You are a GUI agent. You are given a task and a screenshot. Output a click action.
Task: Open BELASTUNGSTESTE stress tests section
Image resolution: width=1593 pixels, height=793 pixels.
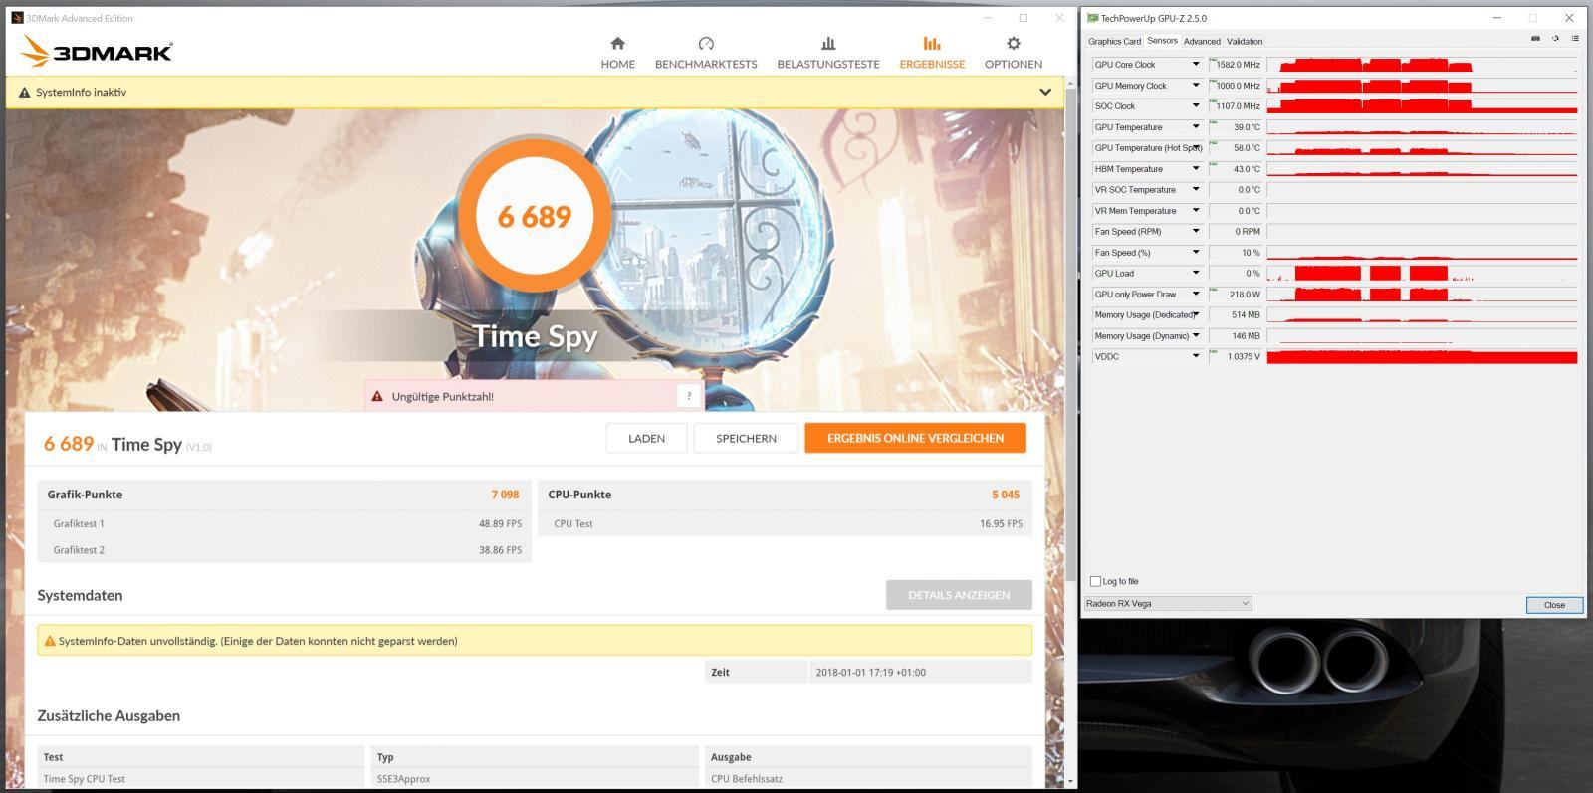coord(828,53)
